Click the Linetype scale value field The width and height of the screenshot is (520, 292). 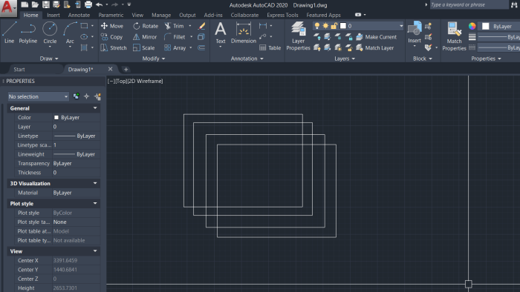76,145
